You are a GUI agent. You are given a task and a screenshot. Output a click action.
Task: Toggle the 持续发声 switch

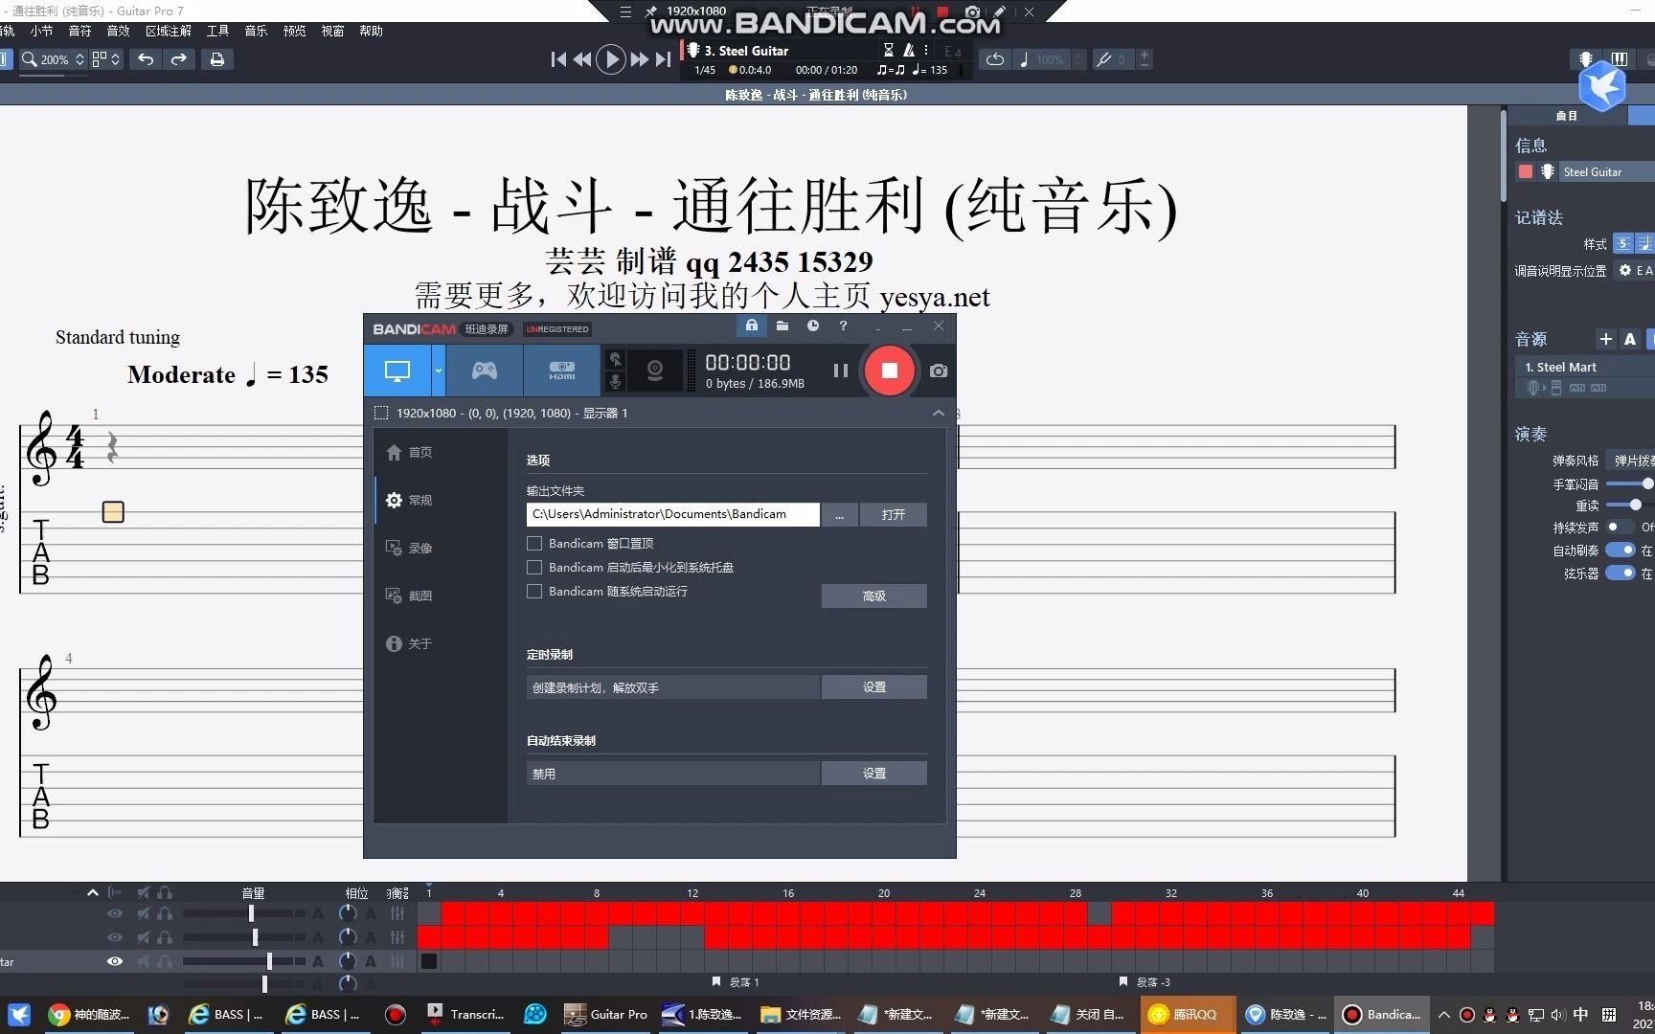coord(1620,527)
